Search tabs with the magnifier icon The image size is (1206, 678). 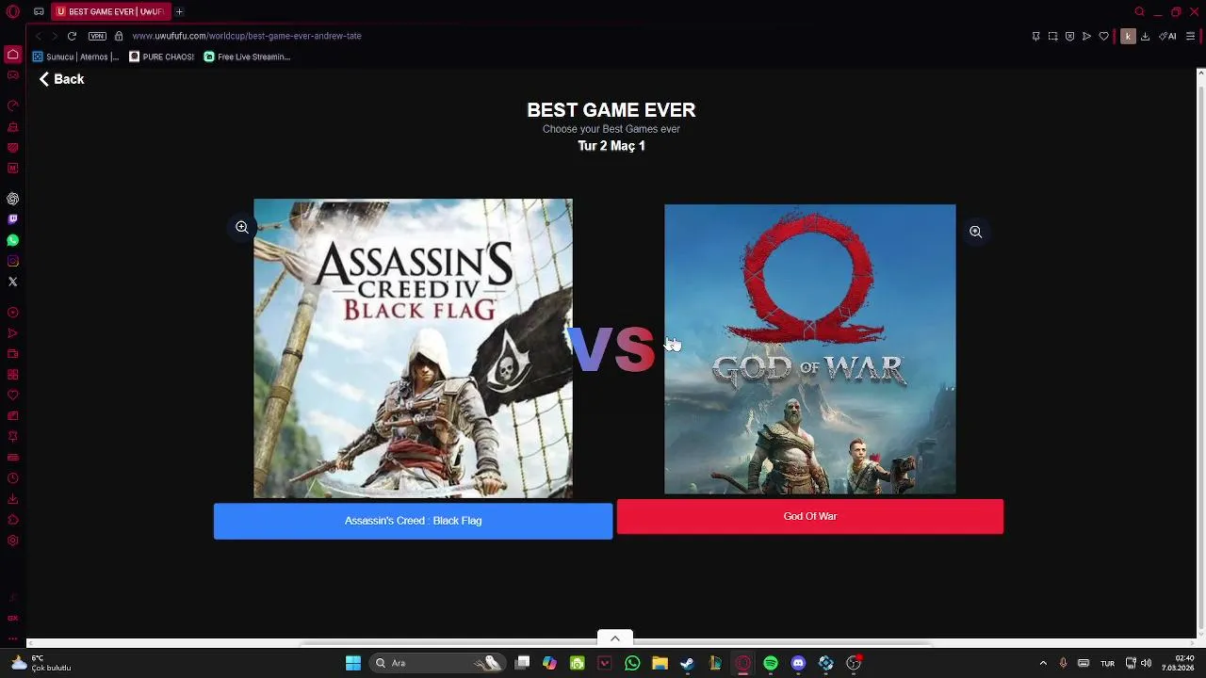pos(1139,11)
